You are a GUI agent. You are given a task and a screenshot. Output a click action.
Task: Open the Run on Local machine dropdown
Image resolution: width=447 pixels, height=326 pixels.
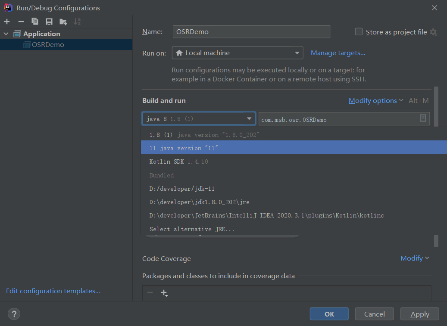(238, 53)
